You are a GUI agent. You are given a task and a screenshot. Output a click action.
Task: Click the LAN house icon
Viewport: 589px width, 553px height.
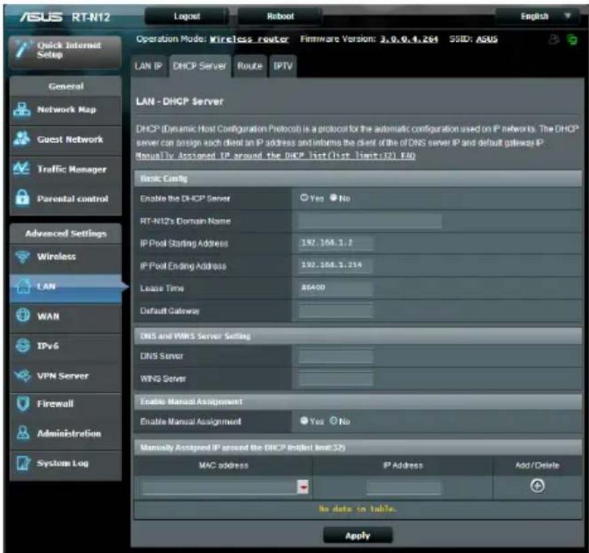[23, 286]
